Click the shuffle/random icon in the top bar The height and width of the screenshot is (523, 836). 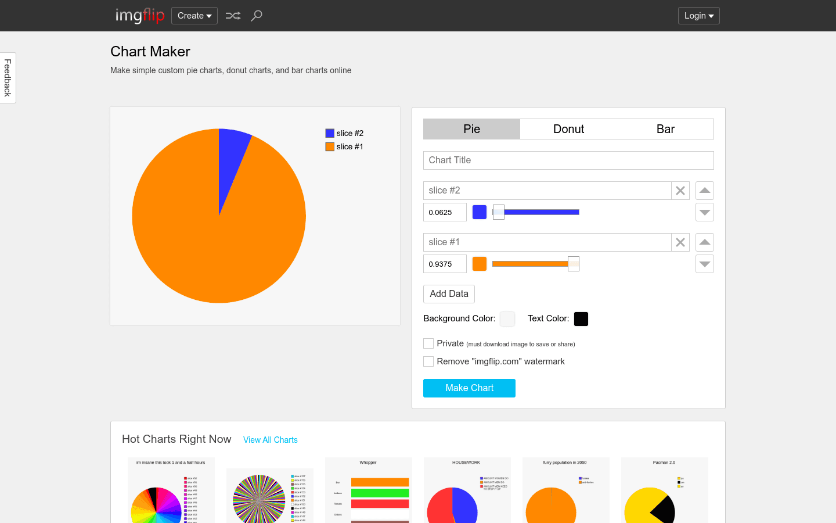(x=233, y=16)
